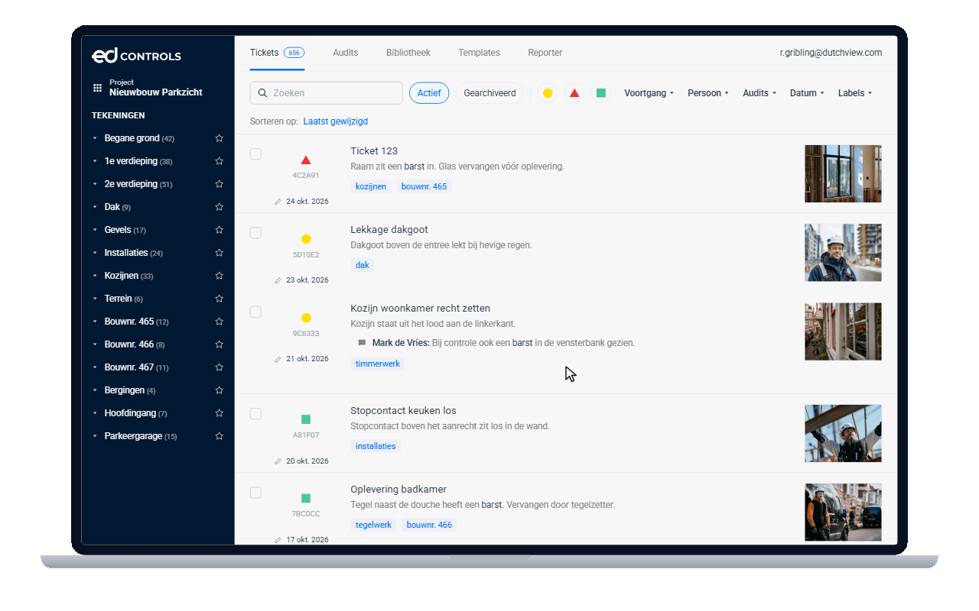979x611 pixels.
Task: Favorite the Kozijnen drawing star
Action: [x=220, y=276]
